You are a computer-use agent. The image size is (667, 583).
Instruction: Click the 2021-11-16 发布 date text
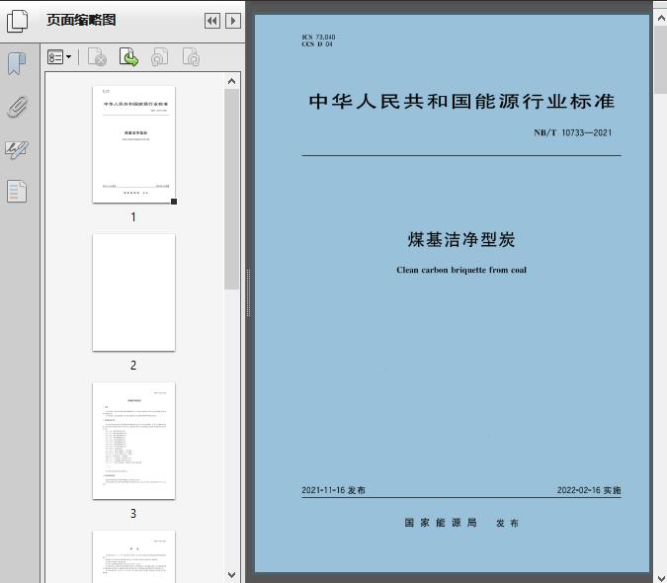tap(334, 490)
